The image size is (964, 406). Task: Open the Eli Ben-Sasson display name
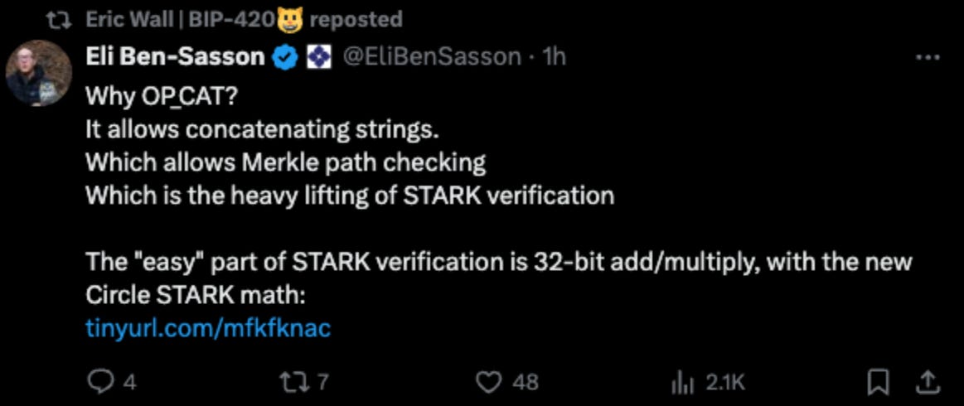pos(176,57)
